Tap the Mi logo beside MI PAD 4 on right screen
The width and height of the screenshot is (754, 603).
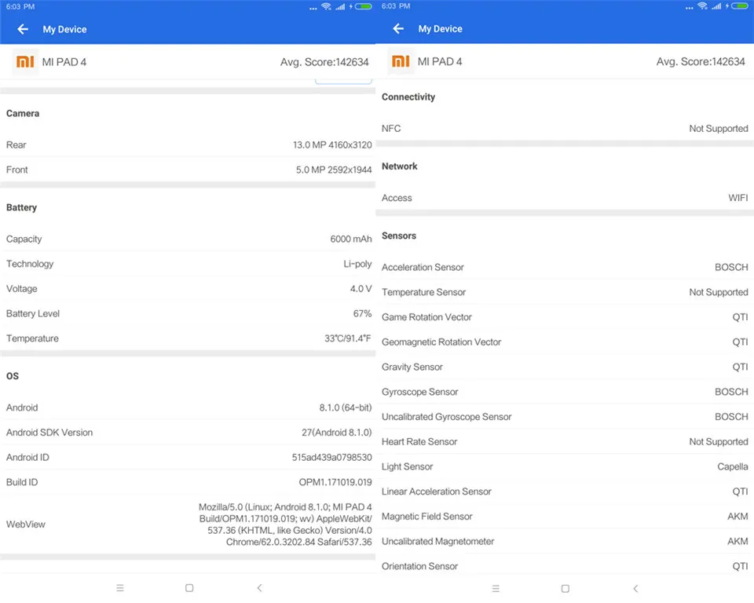(401, 61)
